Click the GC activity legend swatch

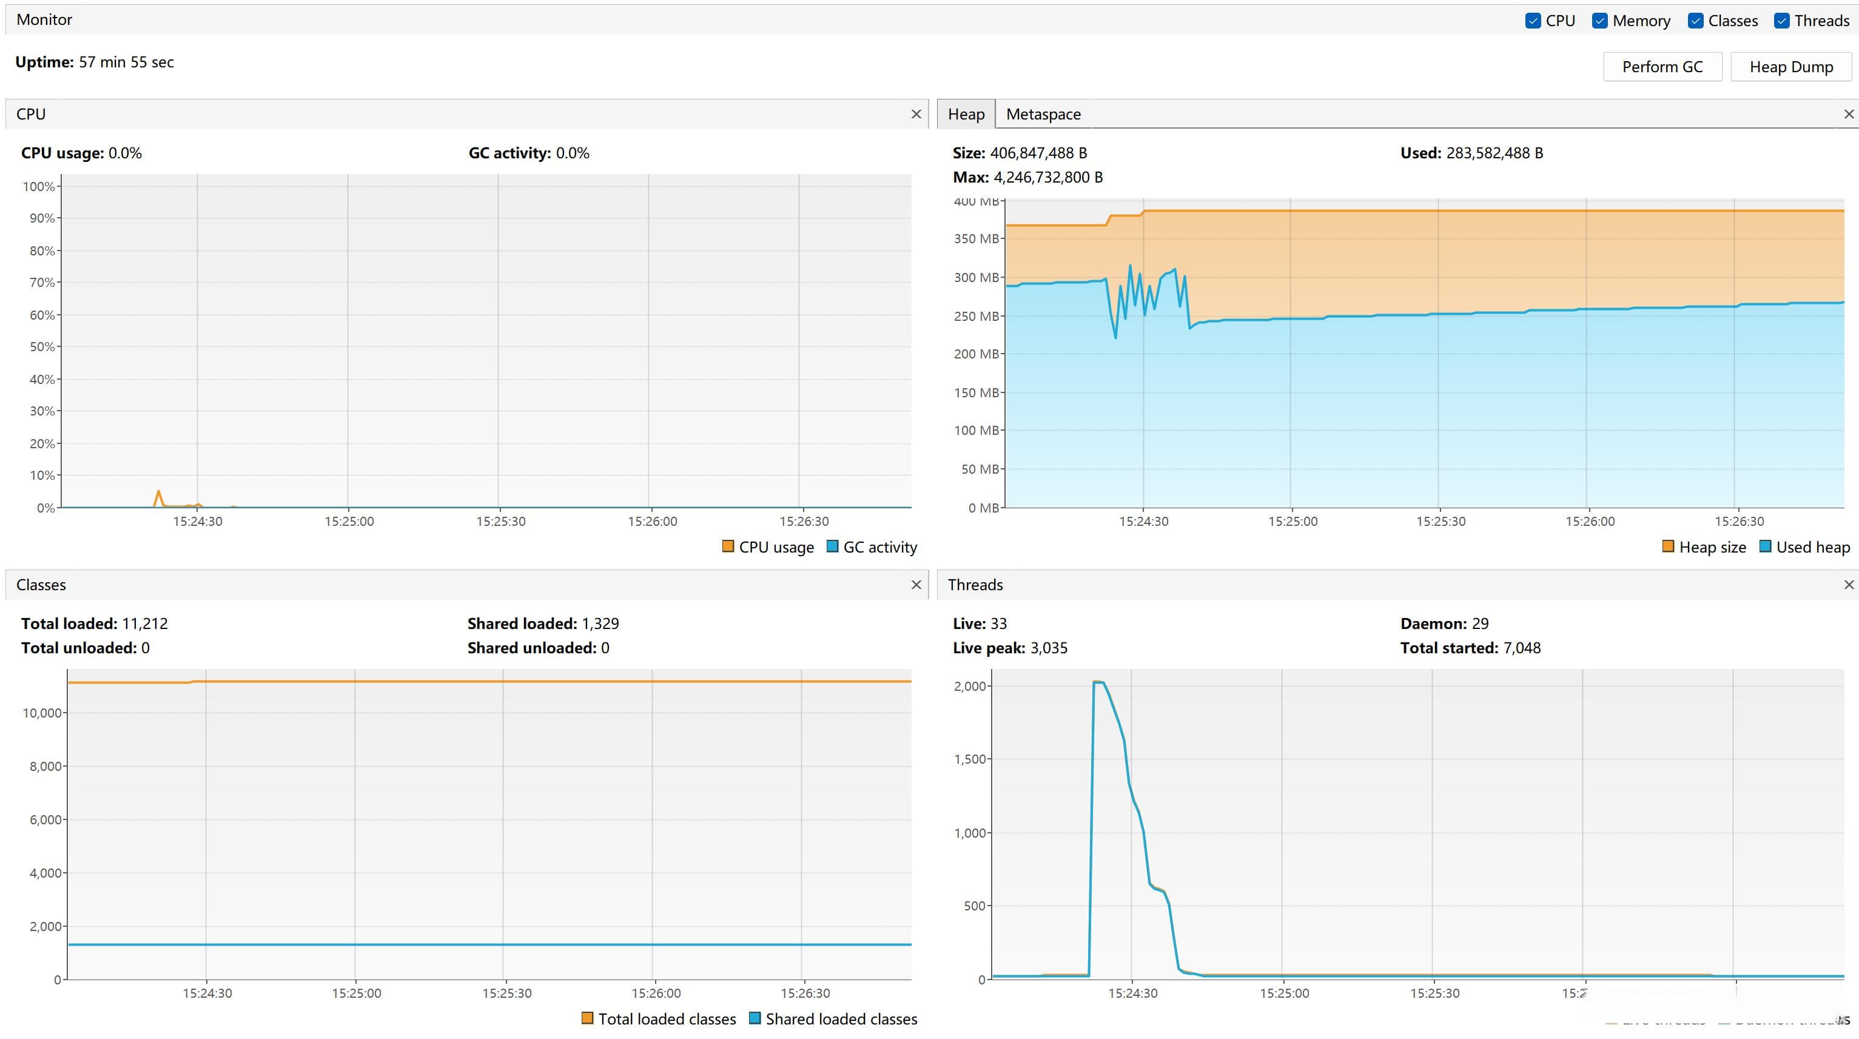point(832,546)
